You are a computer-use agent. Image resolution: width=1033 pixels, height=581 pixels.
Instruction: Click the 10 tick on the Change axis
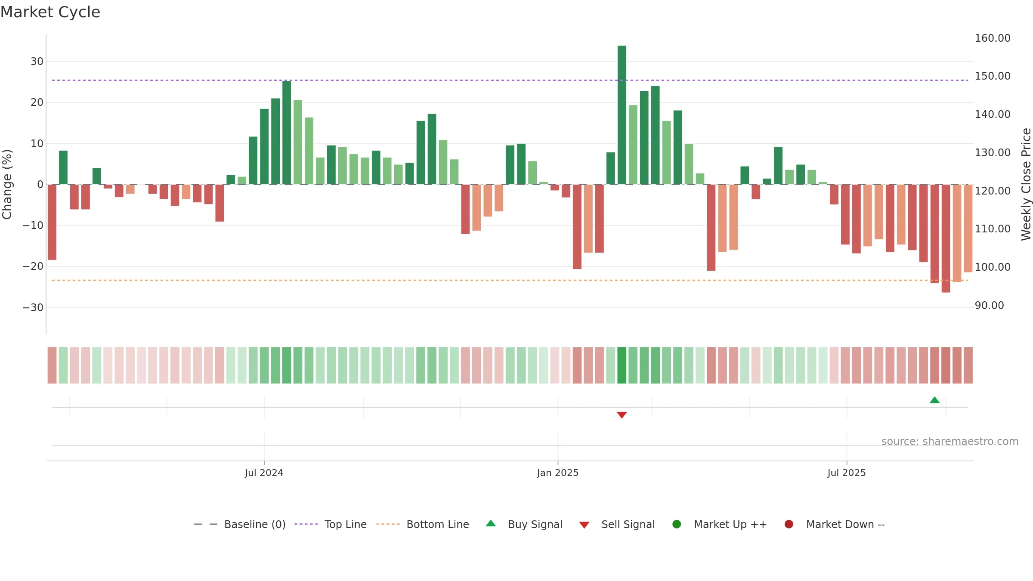click(x=37, y=144)
